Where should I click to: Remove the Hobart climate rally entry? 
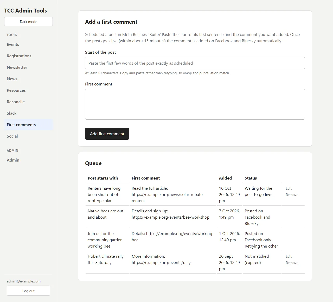(292, 263)
